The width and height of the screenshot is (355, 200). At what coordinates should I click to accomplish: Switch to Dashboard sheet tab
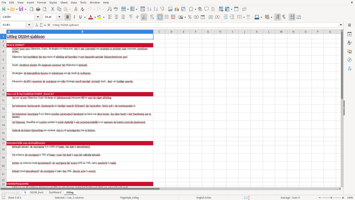(55, 192)
